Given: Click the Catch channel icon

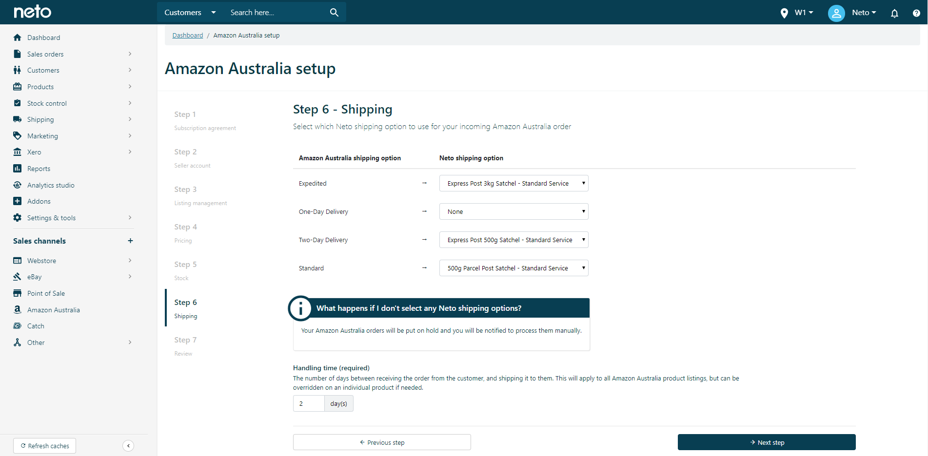Looking at the screenshot, I should pos(18,326).
